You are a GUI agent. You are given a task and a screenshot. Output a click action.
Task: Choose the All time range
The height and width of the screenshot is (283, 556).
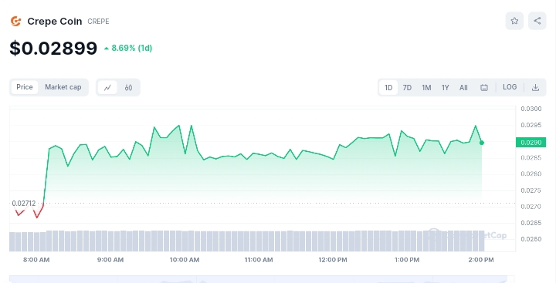pyautogui.click(x=463, y=87)
